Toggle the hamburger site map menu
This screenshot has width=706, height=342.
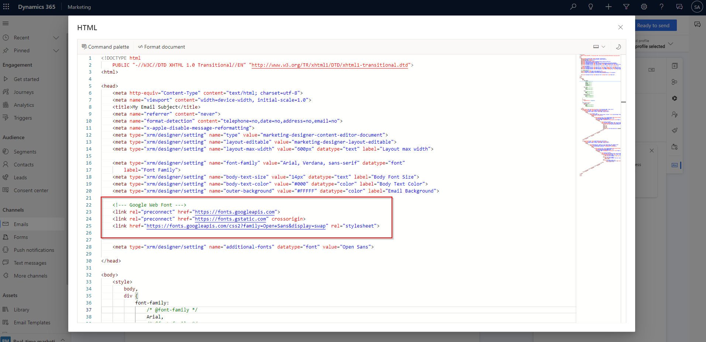click(x=6, y=24)
